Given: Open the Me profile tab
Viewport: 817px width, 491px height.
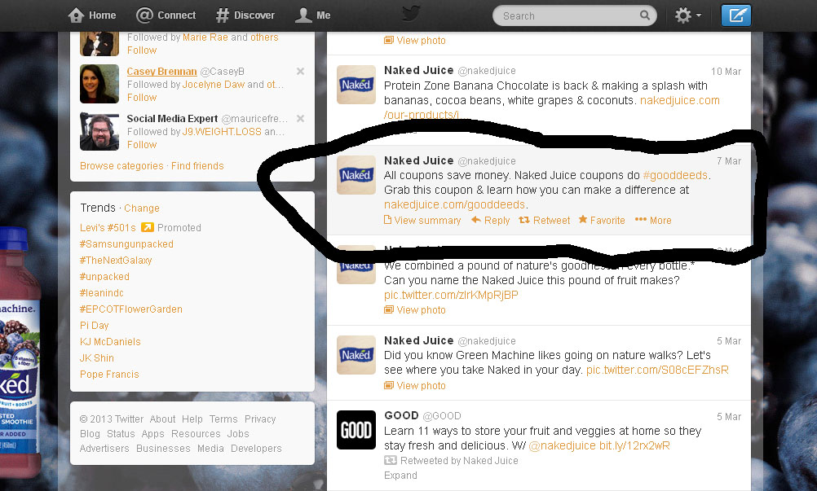Looking at the screenshot, I should coord(312,15).
